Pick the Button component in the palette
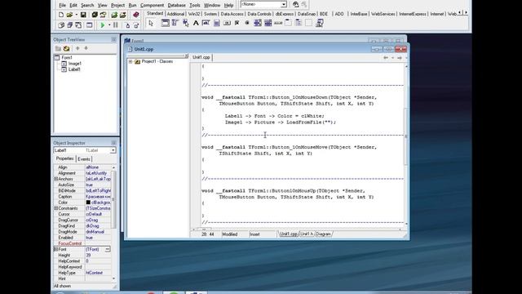 pyautogui.click(x=227, y=23)
